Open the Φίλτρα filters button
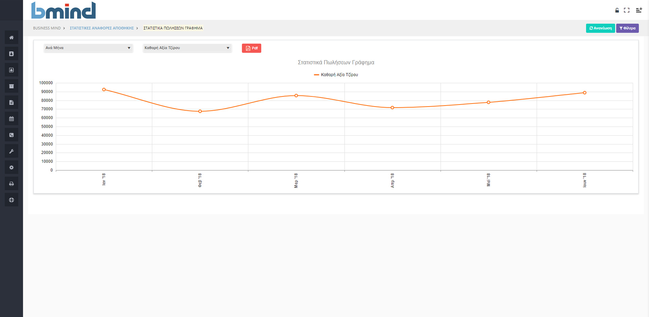 (627, 28)
